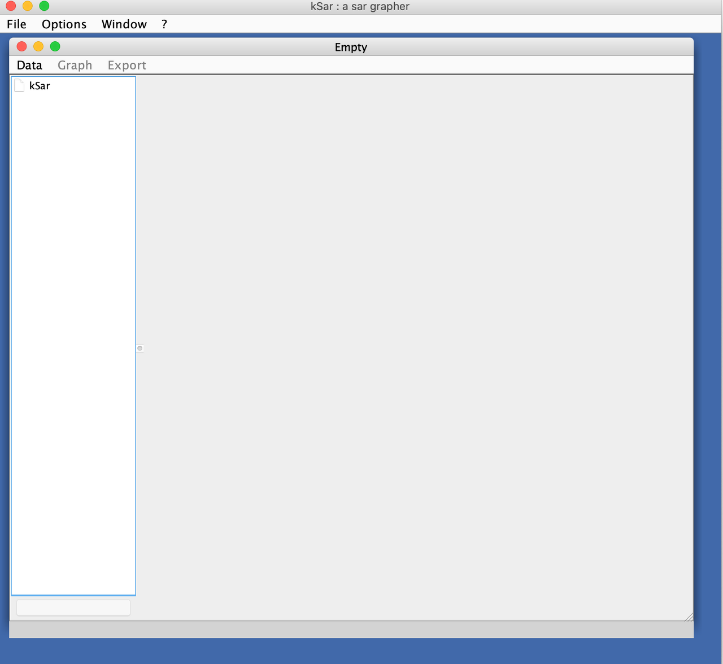Click the Empty window title bar text
Image resolution: width=723 pixels, height=664 pixels.
point(351,47)
